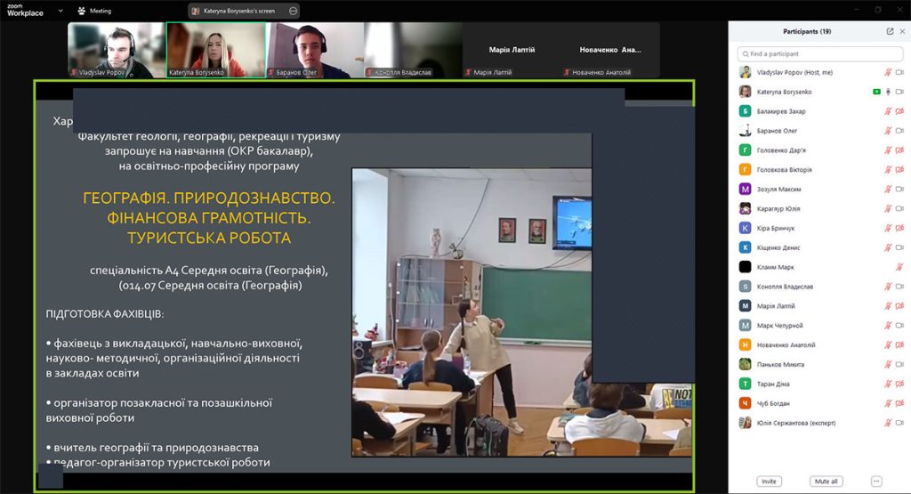Click Зозуля Максим's purple avatar icon
The image size is (911, 494).
point(745,189)
